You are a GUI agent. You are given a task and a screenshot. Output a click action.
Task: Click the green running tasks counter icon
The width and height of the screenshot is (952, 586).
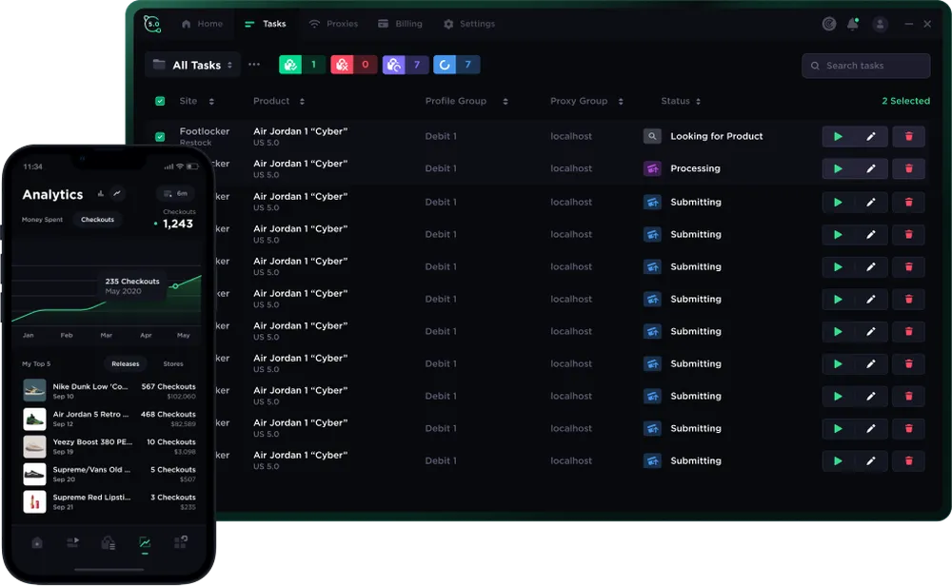(x=290, y=65)
